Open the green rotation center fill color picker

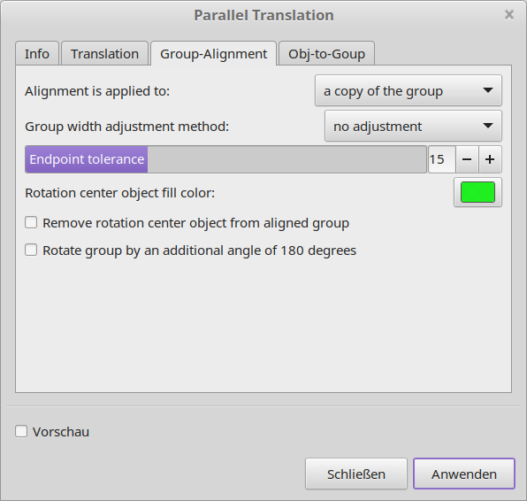click(477, 192)
